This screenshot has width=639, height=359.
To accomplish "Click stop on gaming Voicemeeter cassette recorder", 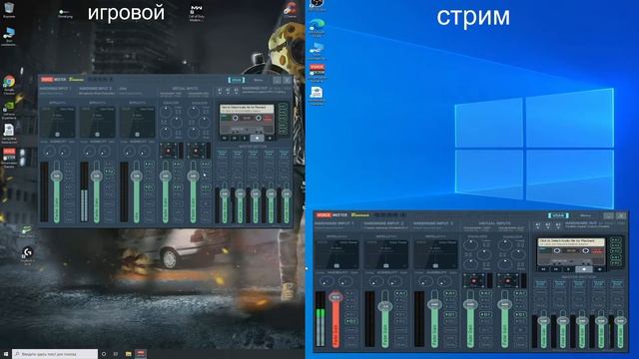I will tap(257, 138).
